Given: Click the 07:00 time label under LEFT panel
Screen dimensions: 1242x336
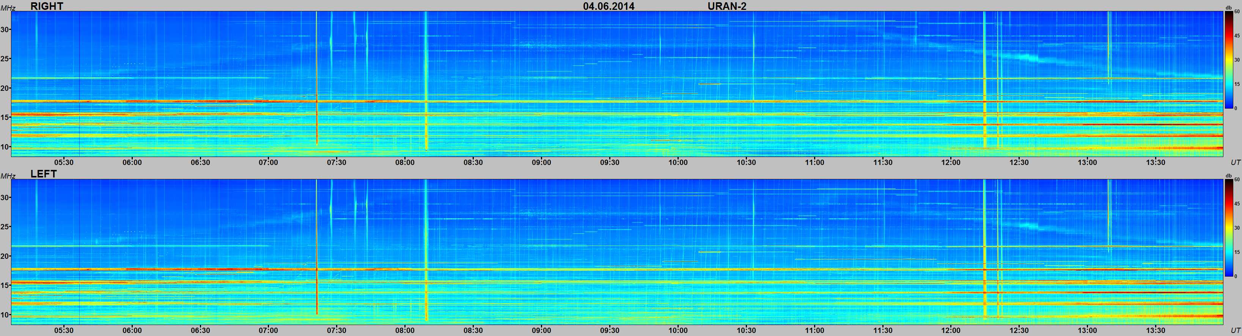Looking at the screenshot, I should pos(269,331).
